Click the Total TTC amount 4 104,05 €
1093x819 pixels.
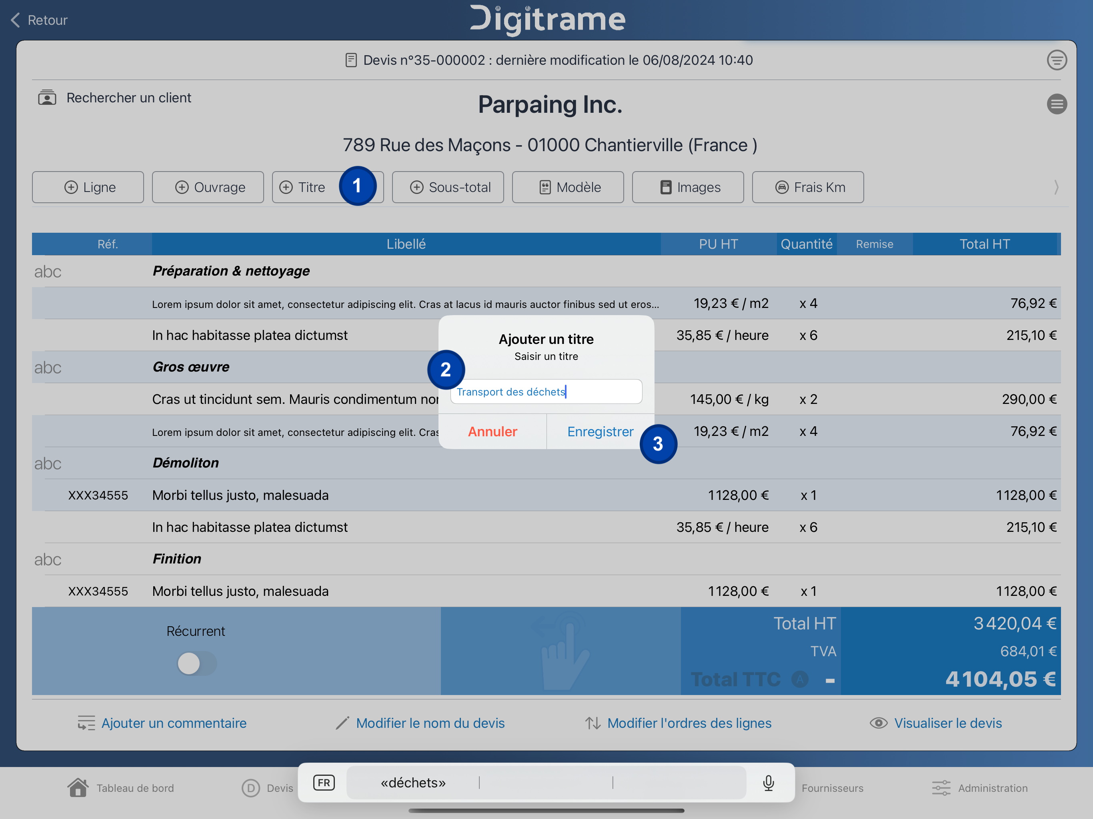[1001, 679]
